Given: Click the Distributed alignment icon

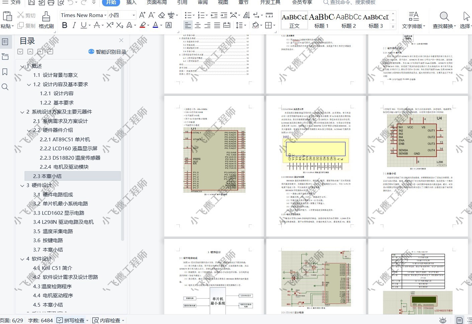Looking at the screenshot, I should (x=227, y=25).
